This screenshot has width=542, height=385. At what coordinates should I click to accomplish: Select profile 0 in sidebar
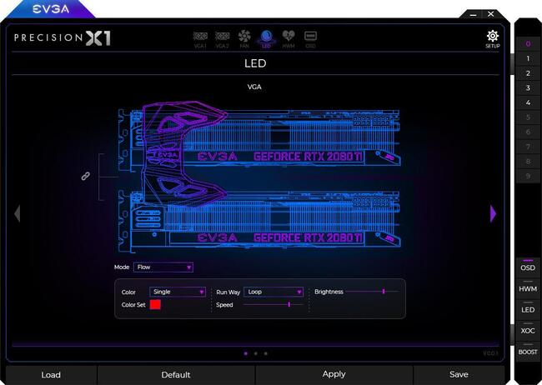click(x=528, y=43)
